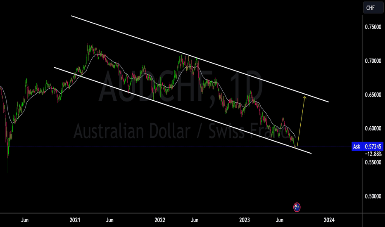
Task: Select the 0.65000 price level
Action: (373, 95)
